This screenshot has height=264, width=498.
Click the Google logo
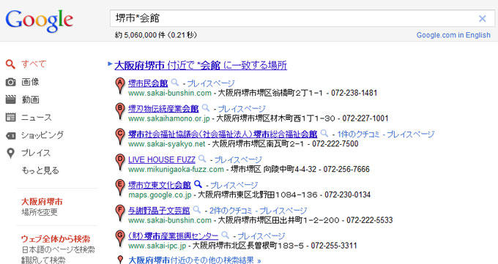pyautogui.click(x=39, y=21)
